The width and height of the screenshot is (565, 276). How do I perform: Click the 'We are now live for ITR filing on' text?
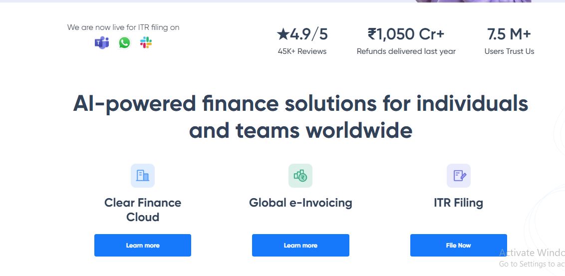tap(123, 27)
